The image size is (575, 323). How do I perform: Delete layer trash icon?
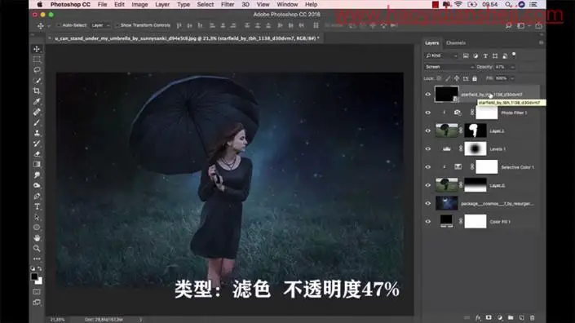point(533,317)
